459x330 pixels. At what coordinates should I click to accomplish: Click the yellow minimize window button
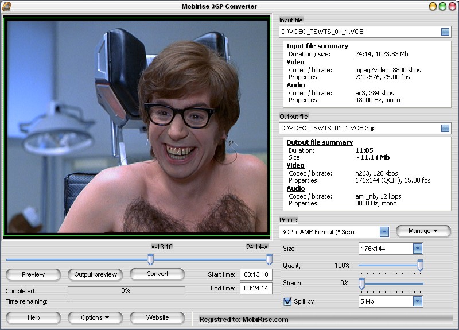pos(433,6)
